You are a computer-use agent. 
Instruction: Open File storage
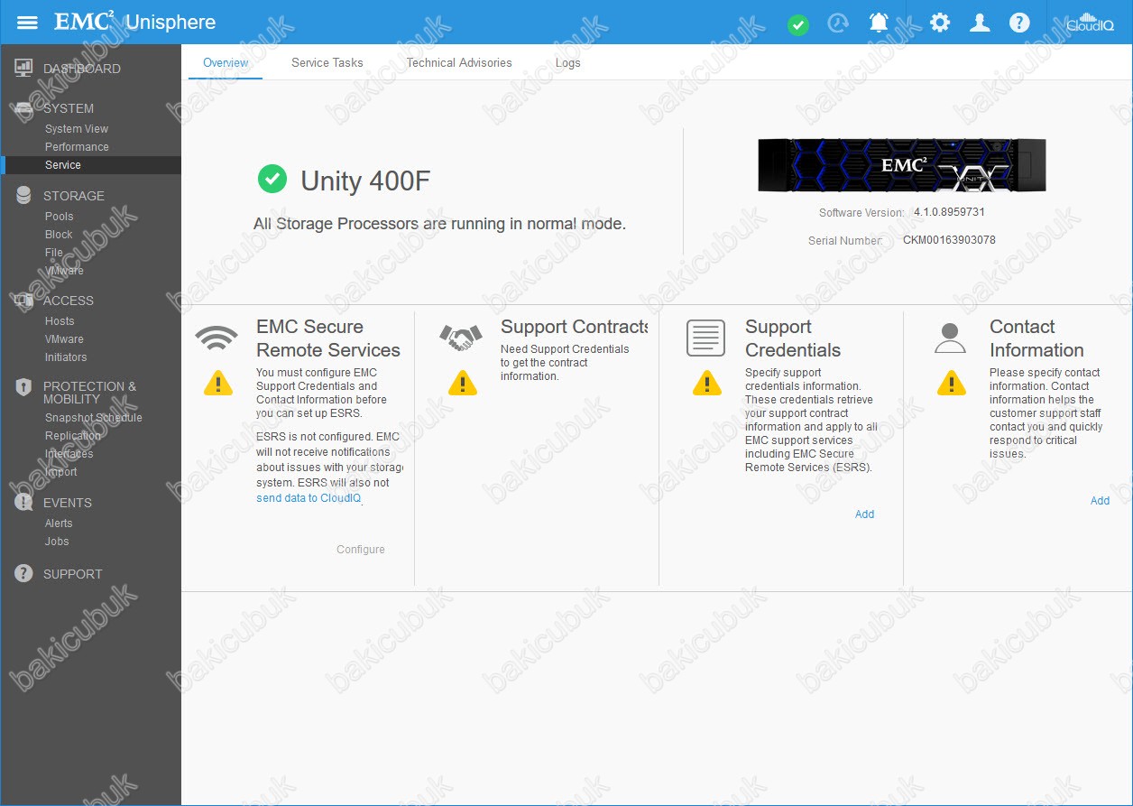54,253
